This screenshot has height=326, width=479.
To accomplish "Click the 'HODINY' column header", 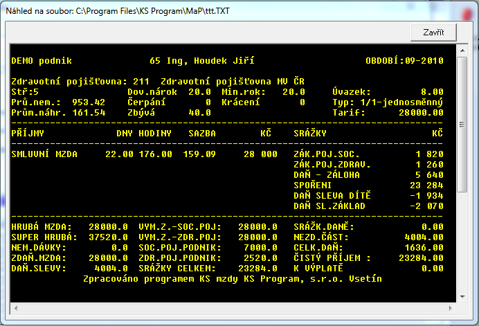I will [155, 133].
